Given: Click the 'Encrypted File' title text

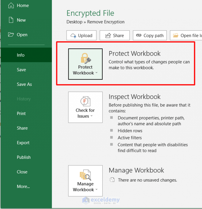Looking at the screenshot, I should point(90,13).
